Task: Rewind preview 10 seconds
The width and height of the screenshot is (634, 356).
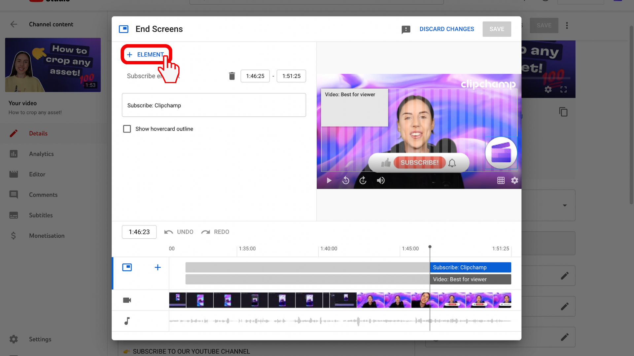Action: (346, 180)
